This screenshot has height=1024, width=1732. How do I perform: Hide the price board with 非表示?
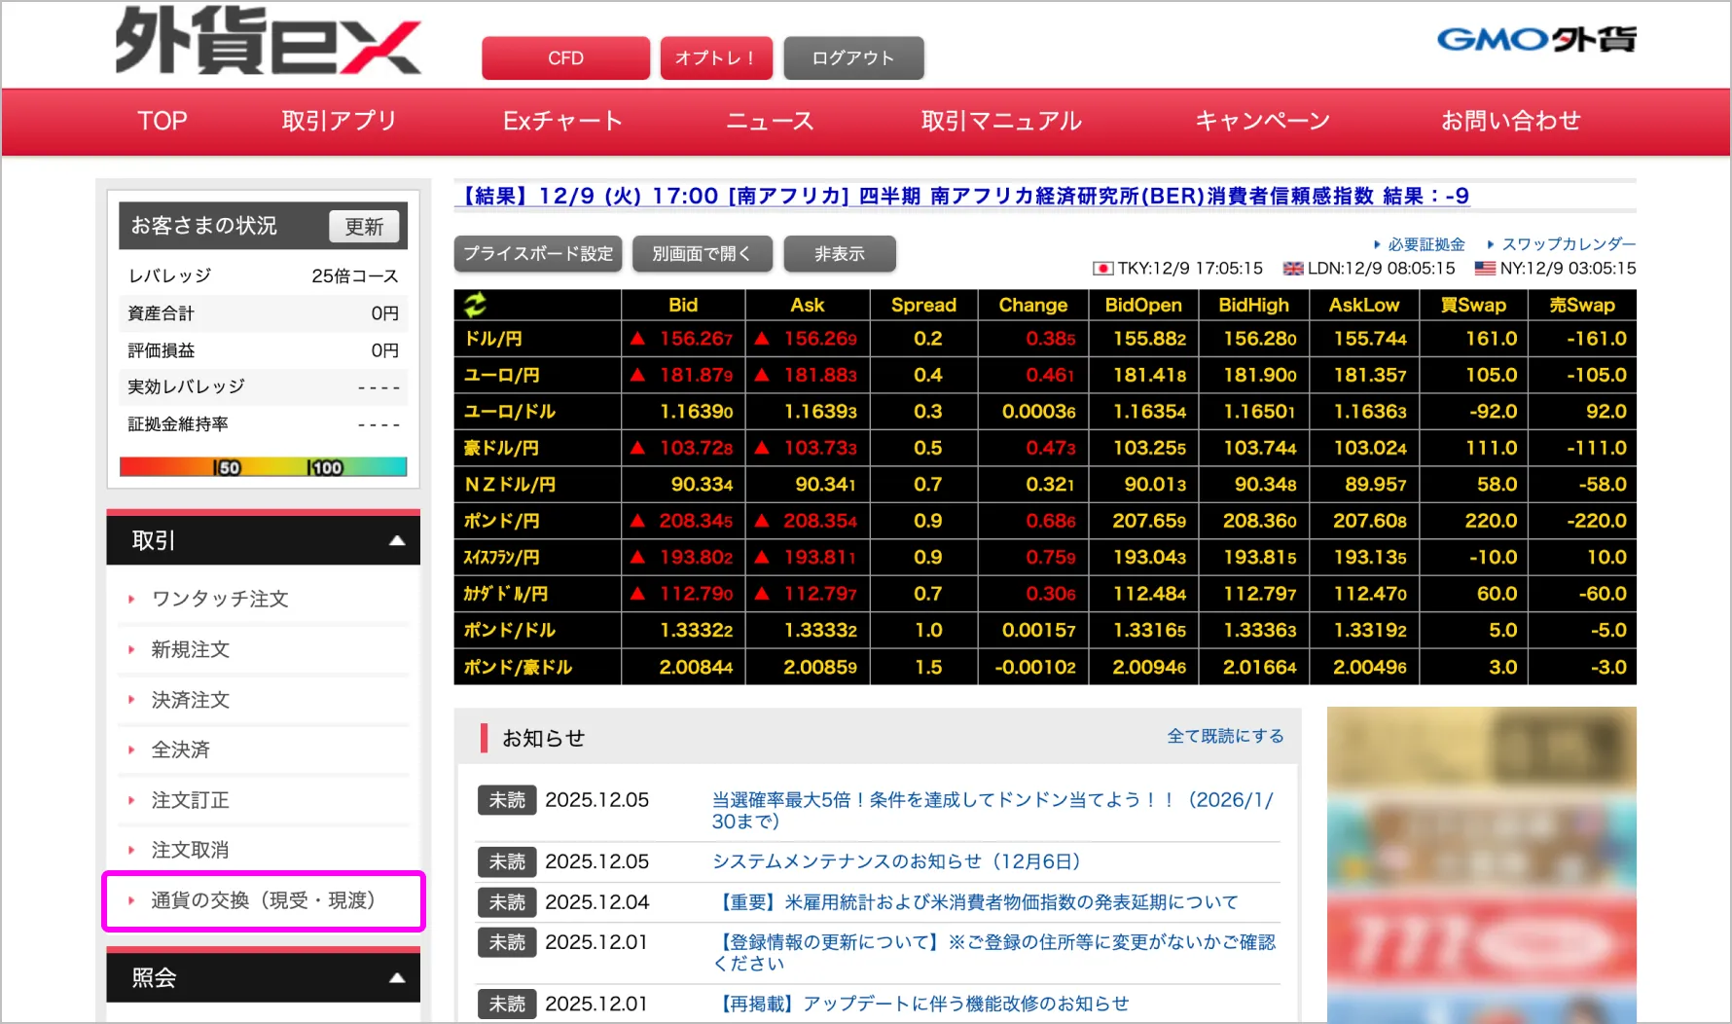point(839,254)
